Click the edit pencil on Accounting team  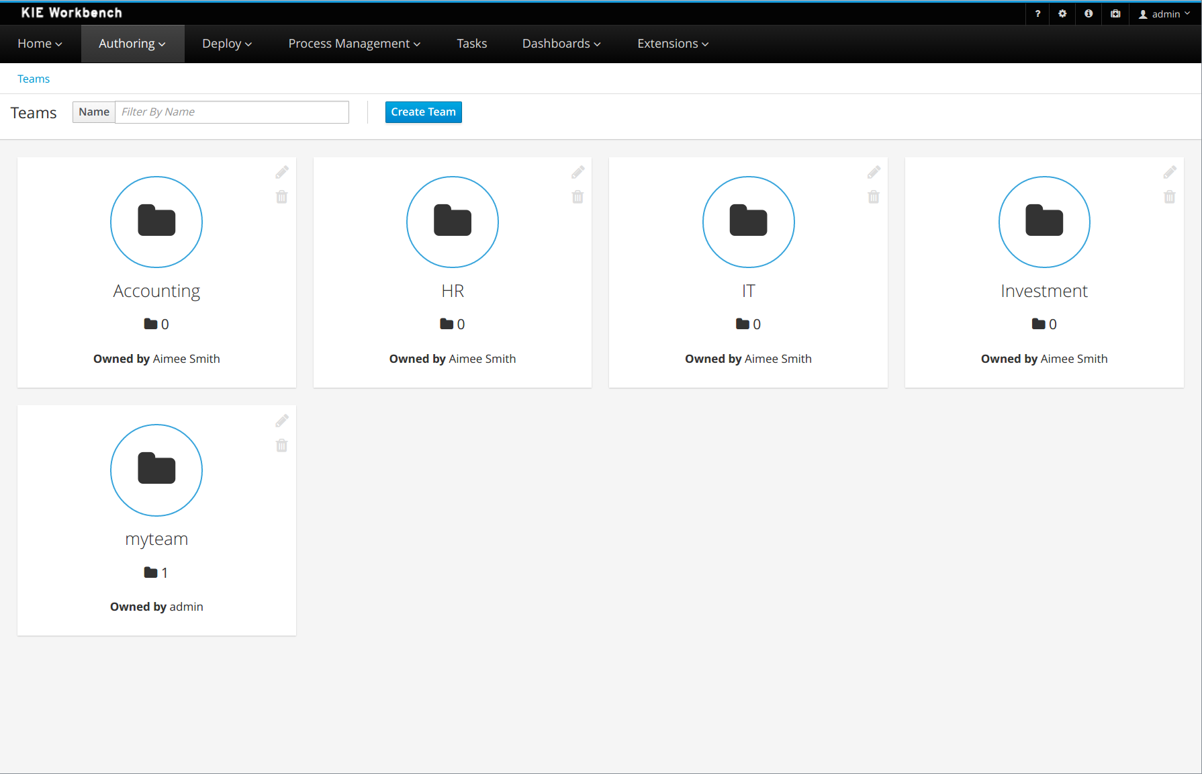pyautogui.click(x=282, y=173)
